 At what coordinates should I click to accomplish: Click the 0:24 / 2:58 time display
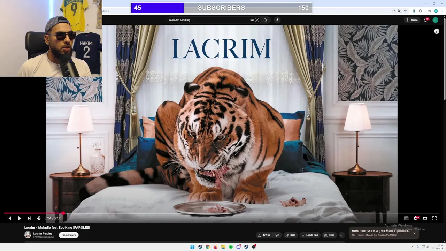(53, 218)
